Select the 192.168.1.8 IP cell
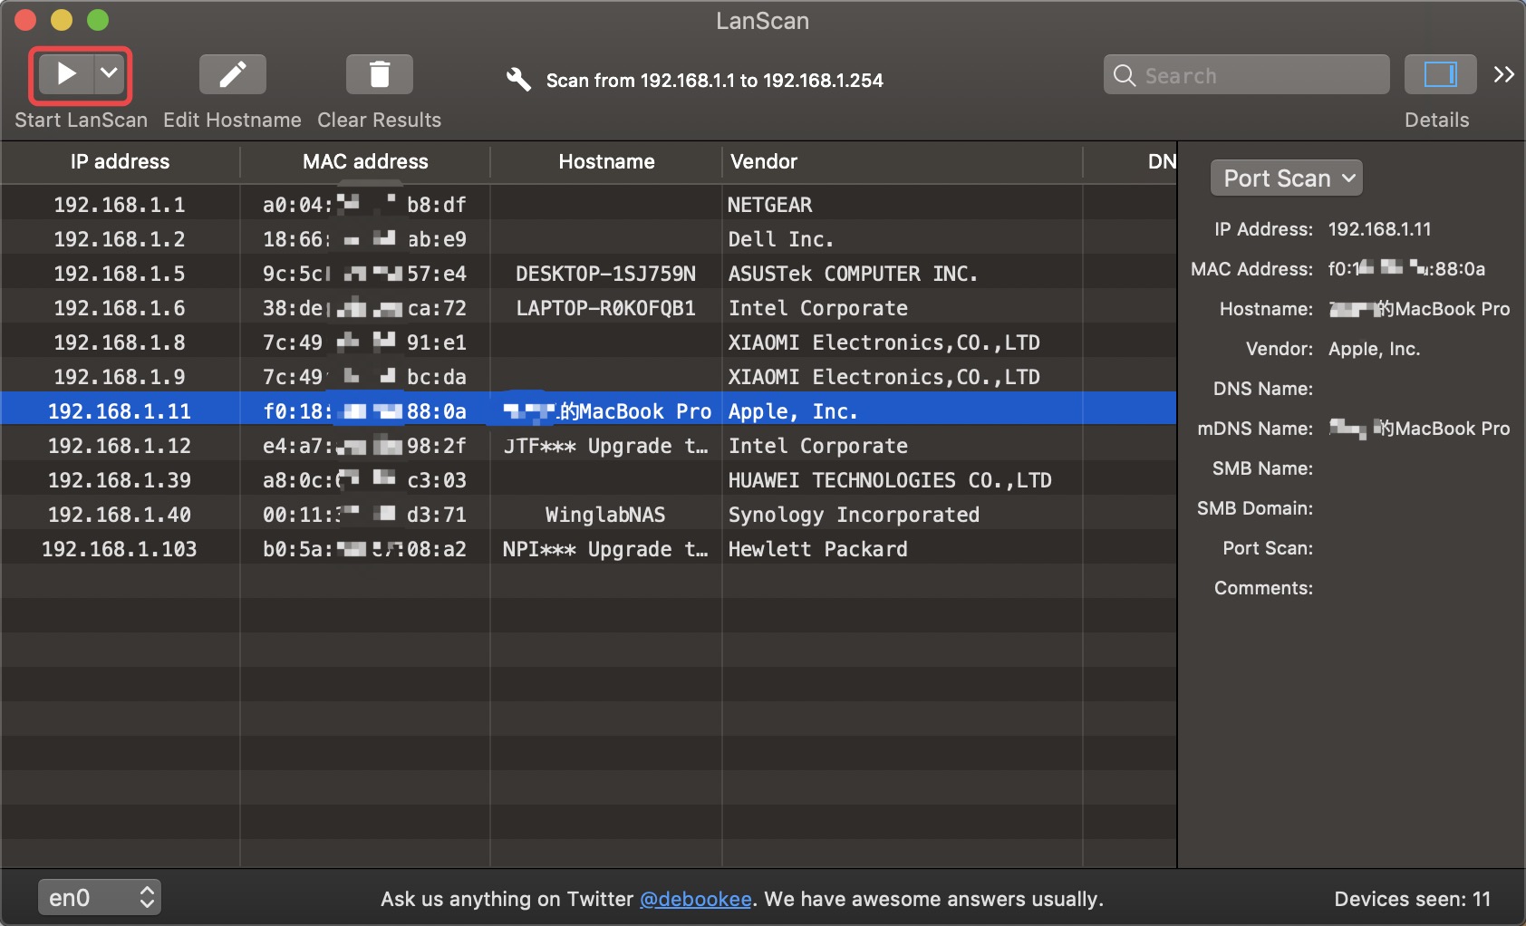This screenshot has width=1526, height=926. [x=120, y=342]
